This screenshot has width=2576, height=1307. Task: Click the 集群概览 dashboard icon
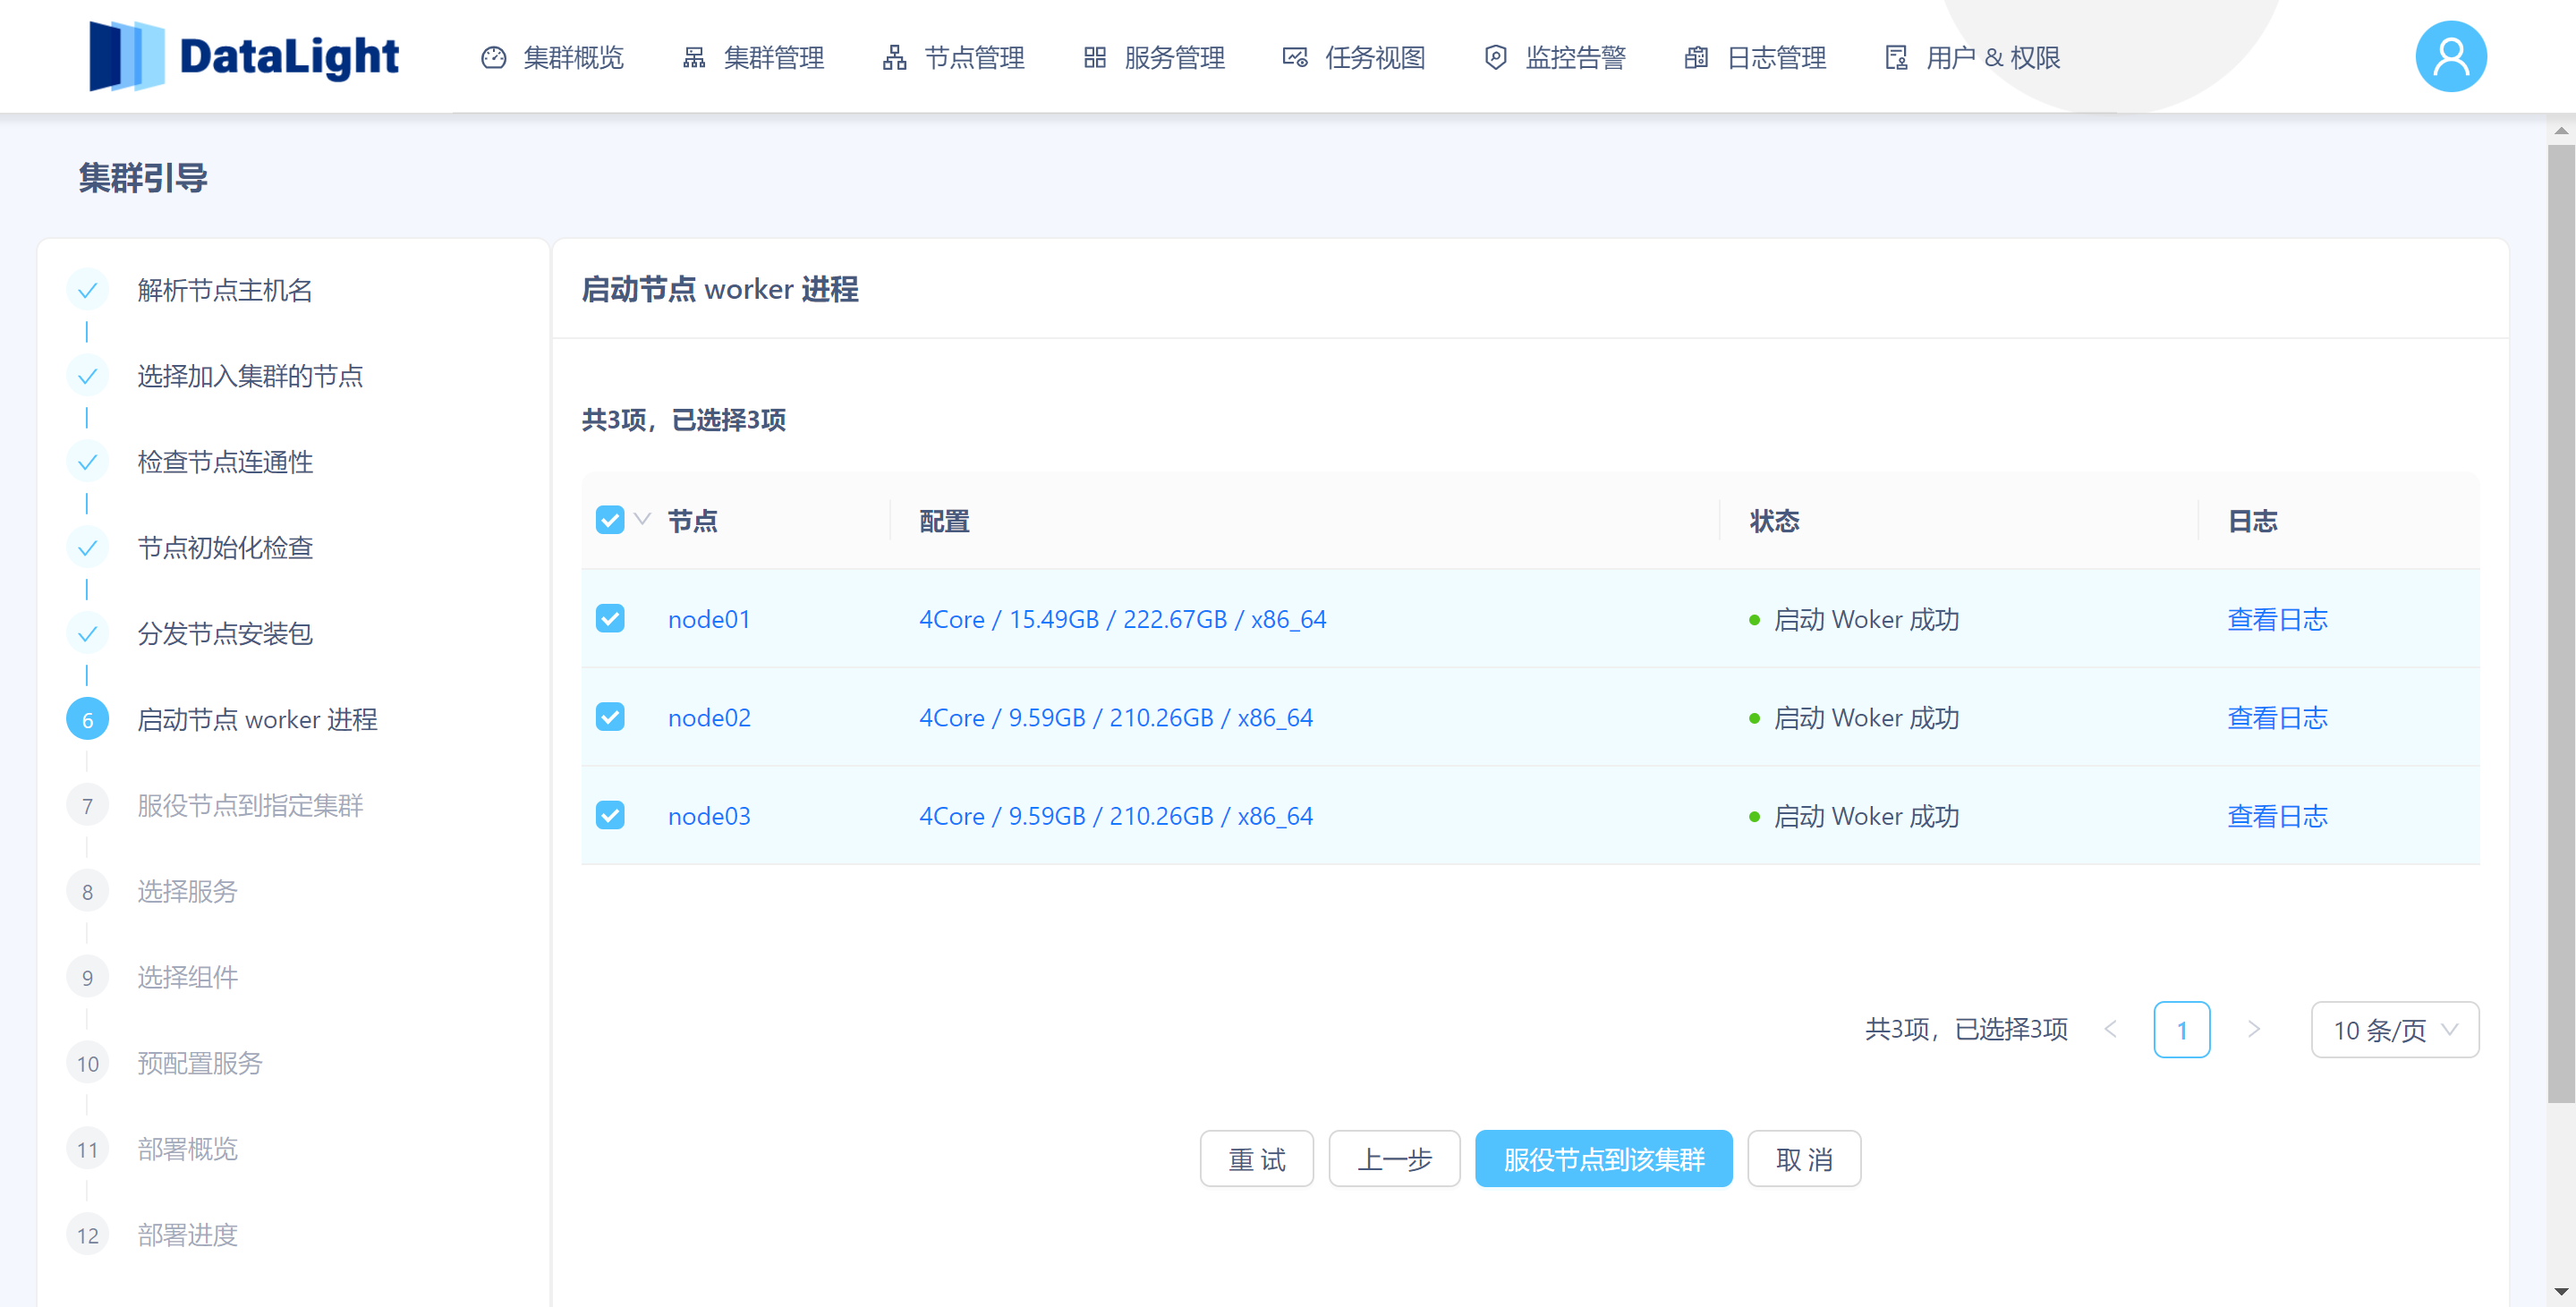coord(494,58)
